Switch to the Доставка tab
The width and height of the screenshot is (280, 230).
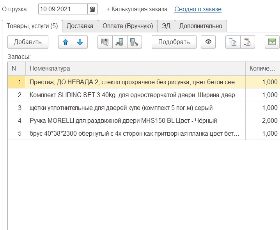point(80,26)
